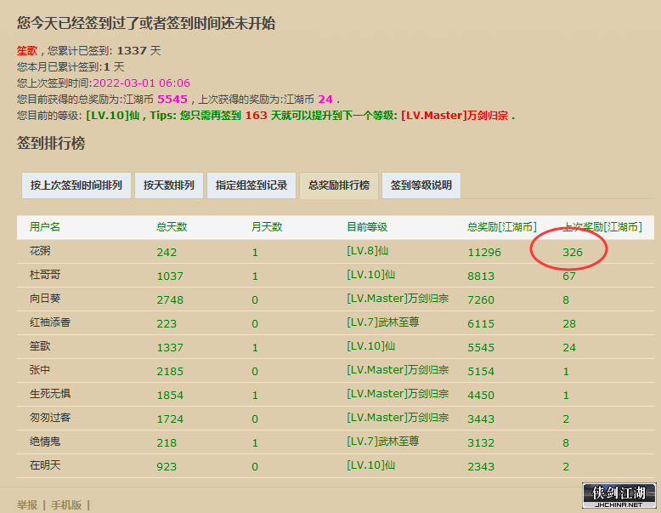Viewport: 661px width, 513px height.
Task: Click username 花粥 in ranking table
Action: [40, 251]
